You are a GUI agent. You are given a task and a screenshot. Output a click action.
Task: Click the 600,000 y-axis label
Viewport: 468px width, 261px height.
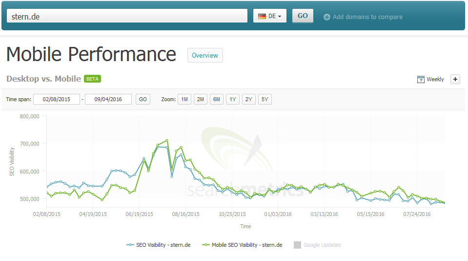point(30,172)
